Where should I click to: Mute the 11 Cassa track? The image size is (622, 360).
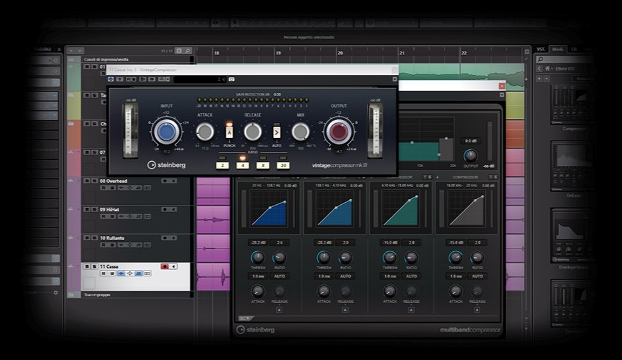[86, 266]
